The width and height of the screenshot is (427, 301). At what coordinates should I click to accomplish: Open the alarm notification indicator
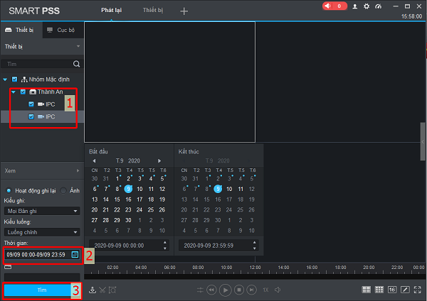[x=334, y=6]
